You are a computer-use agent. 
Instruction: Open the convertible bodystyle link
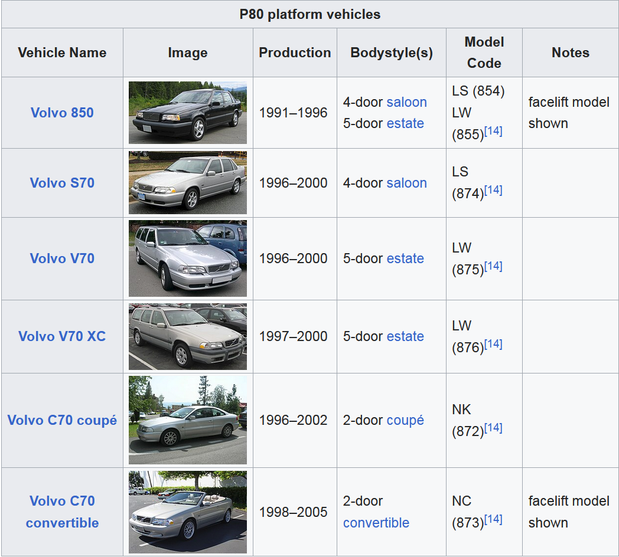(376, 523)
